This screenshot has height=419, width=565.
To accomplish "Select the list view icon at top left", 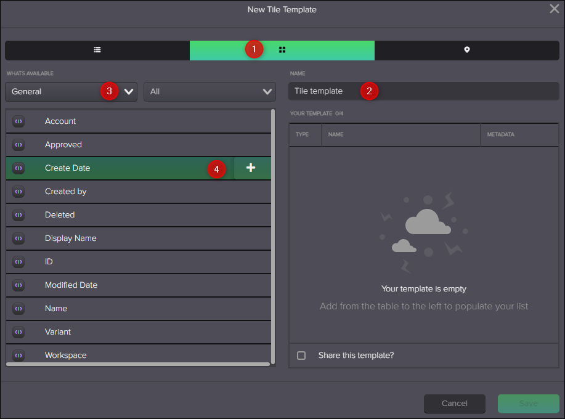I will coord(97,49).
